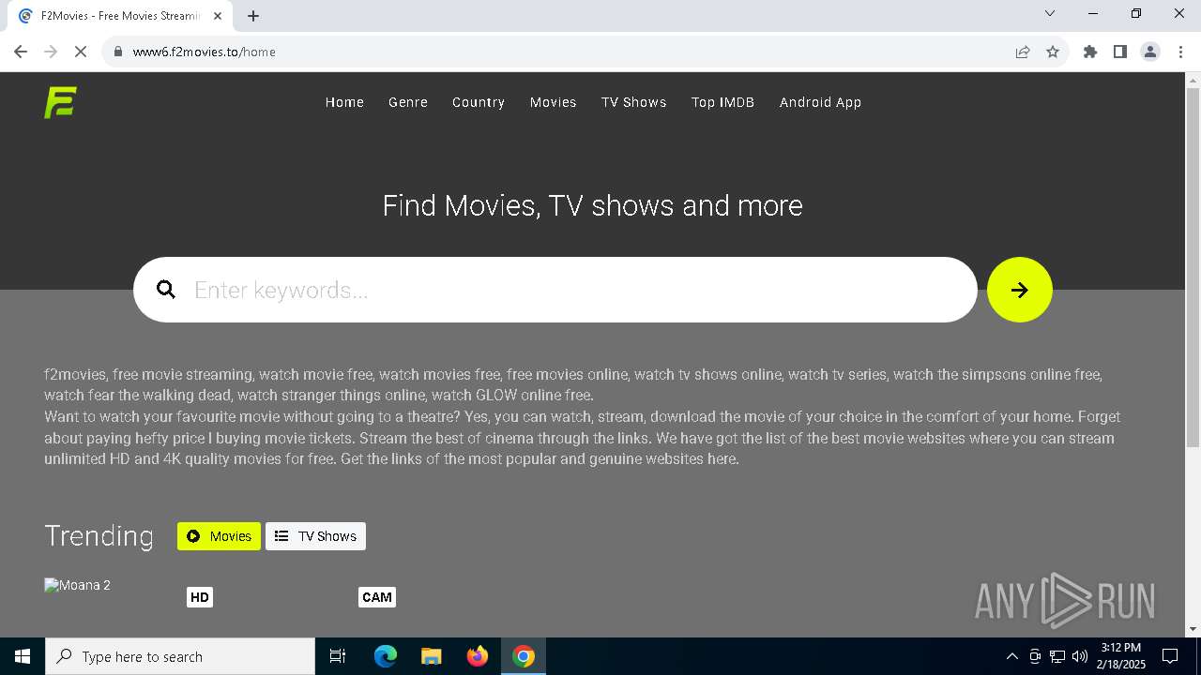The width and height of the screenshot is (1201, 675).
Task: Click the magnifier icon in search box
Action: [166, 290]
